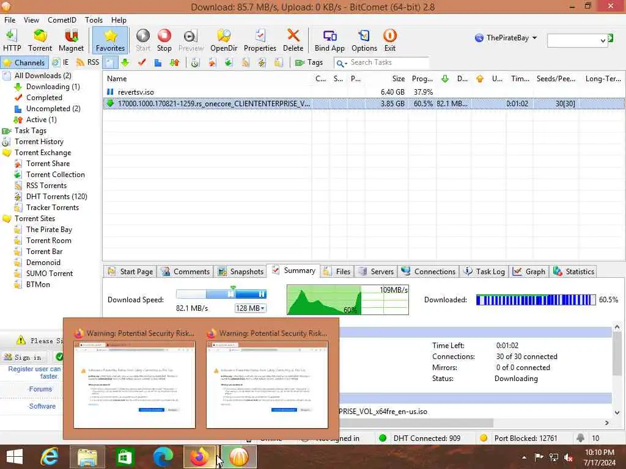Select Uncompleted (2) category
626x469 pixels.
[x=53, y=109]
